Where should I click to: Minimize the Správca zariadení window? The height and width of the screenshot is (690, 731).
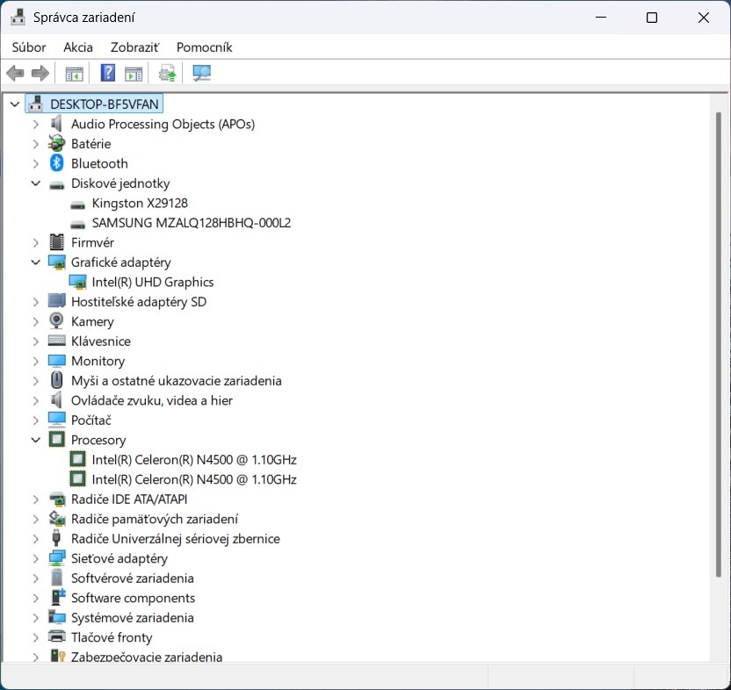point(601,18)
